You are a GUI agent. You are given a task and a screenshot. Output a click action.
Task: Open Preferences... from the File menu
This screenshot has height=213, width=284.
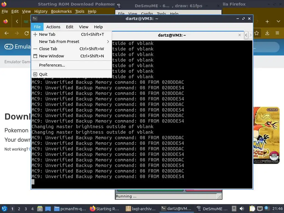pyautogui.click(x=72, y=65)
